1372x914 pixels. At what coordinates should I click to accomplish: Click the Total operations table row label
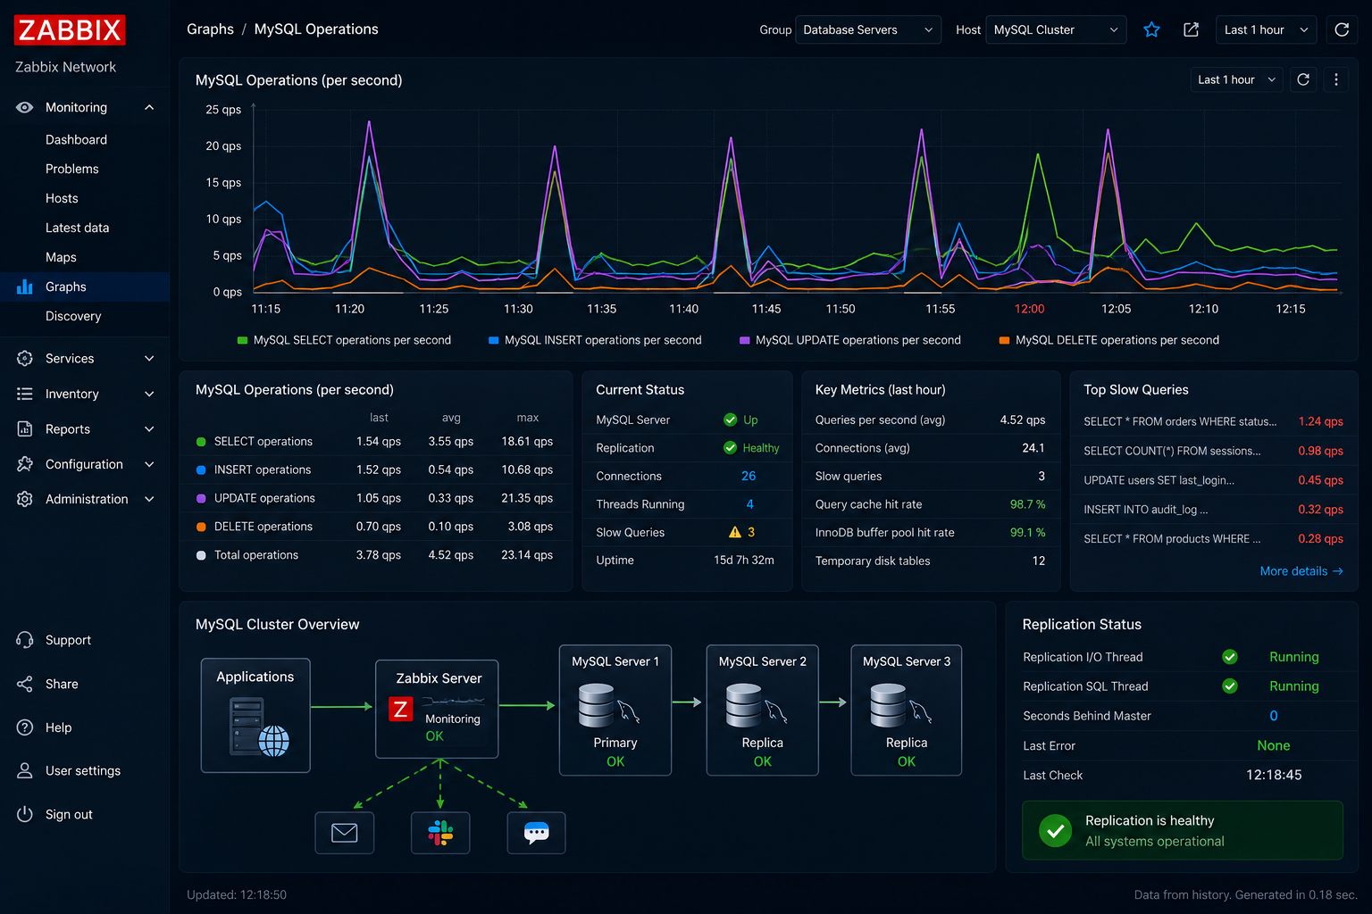click(256, 555)
